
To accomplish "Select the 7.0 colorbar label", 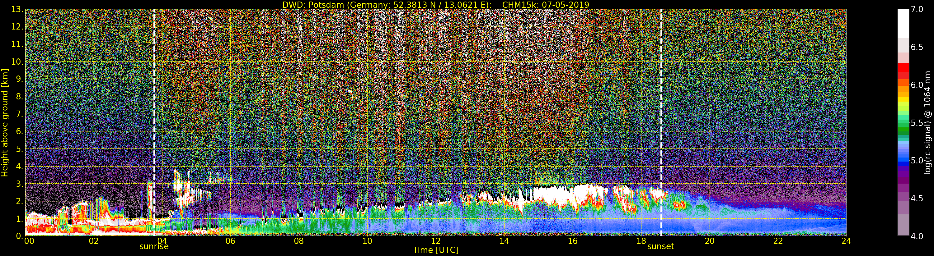I will point(917,9).
